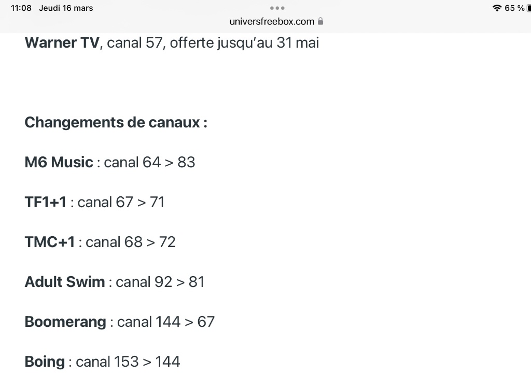The width and height of the screenshot is (531, 389).
Task: Tap the 65 % battery percentage
Action: click(514, 8)
